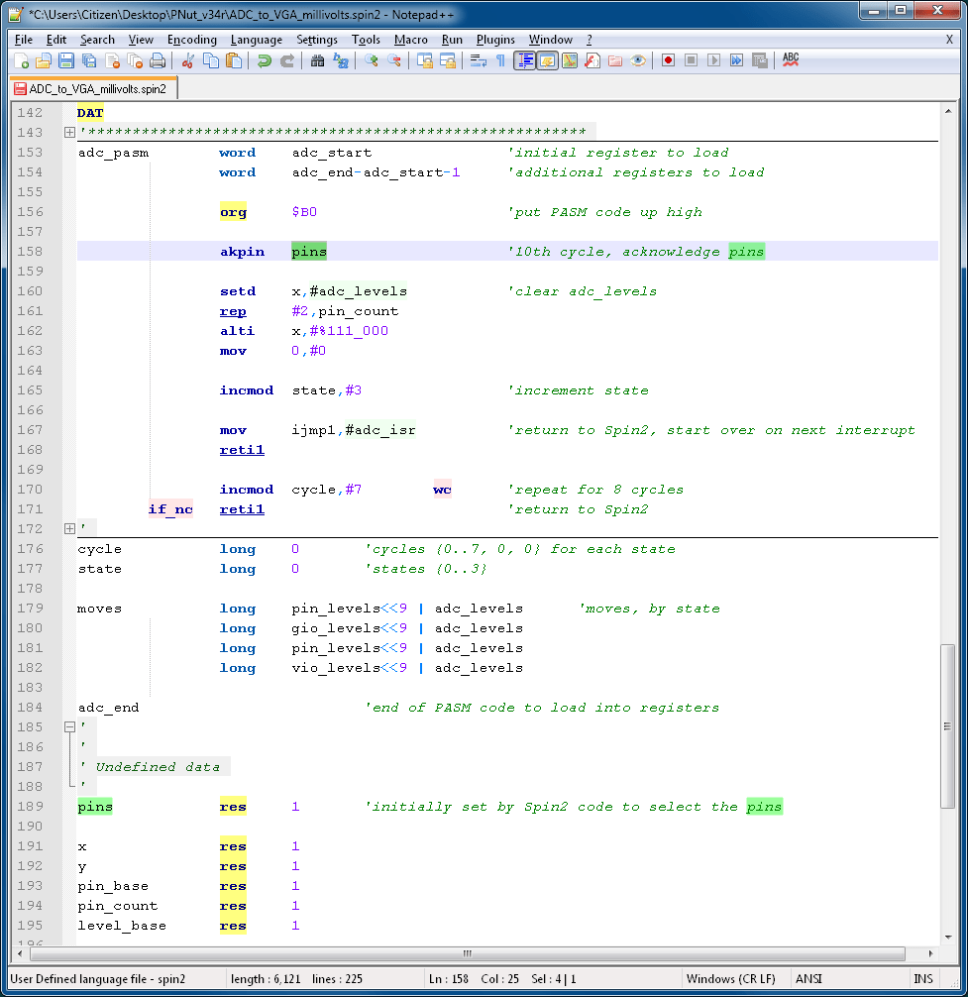The width and height of the screenshot is (968, 997).
Task: Expand the folded block at line 143
Action: tap(69, 133)
